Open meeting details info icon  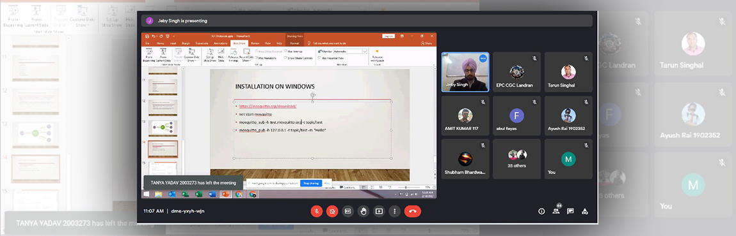541,211
